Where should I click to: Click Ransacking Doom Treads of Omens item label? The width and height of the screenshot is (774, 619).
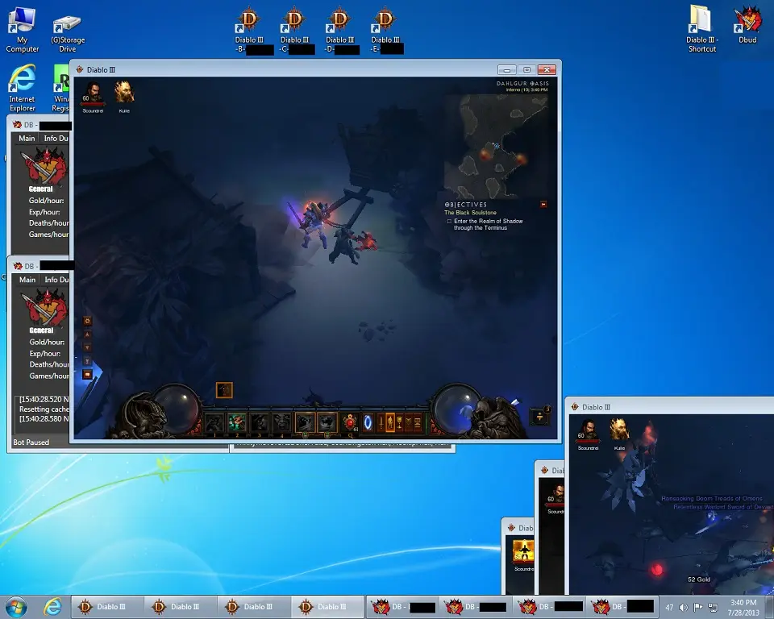(711, 499)
